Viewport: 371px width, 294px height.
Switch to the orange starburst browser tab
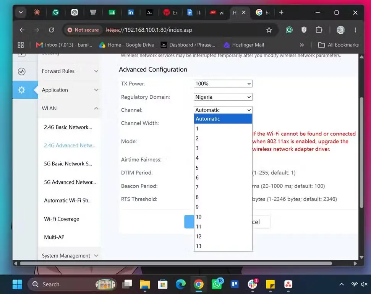(x=37, y=12)
